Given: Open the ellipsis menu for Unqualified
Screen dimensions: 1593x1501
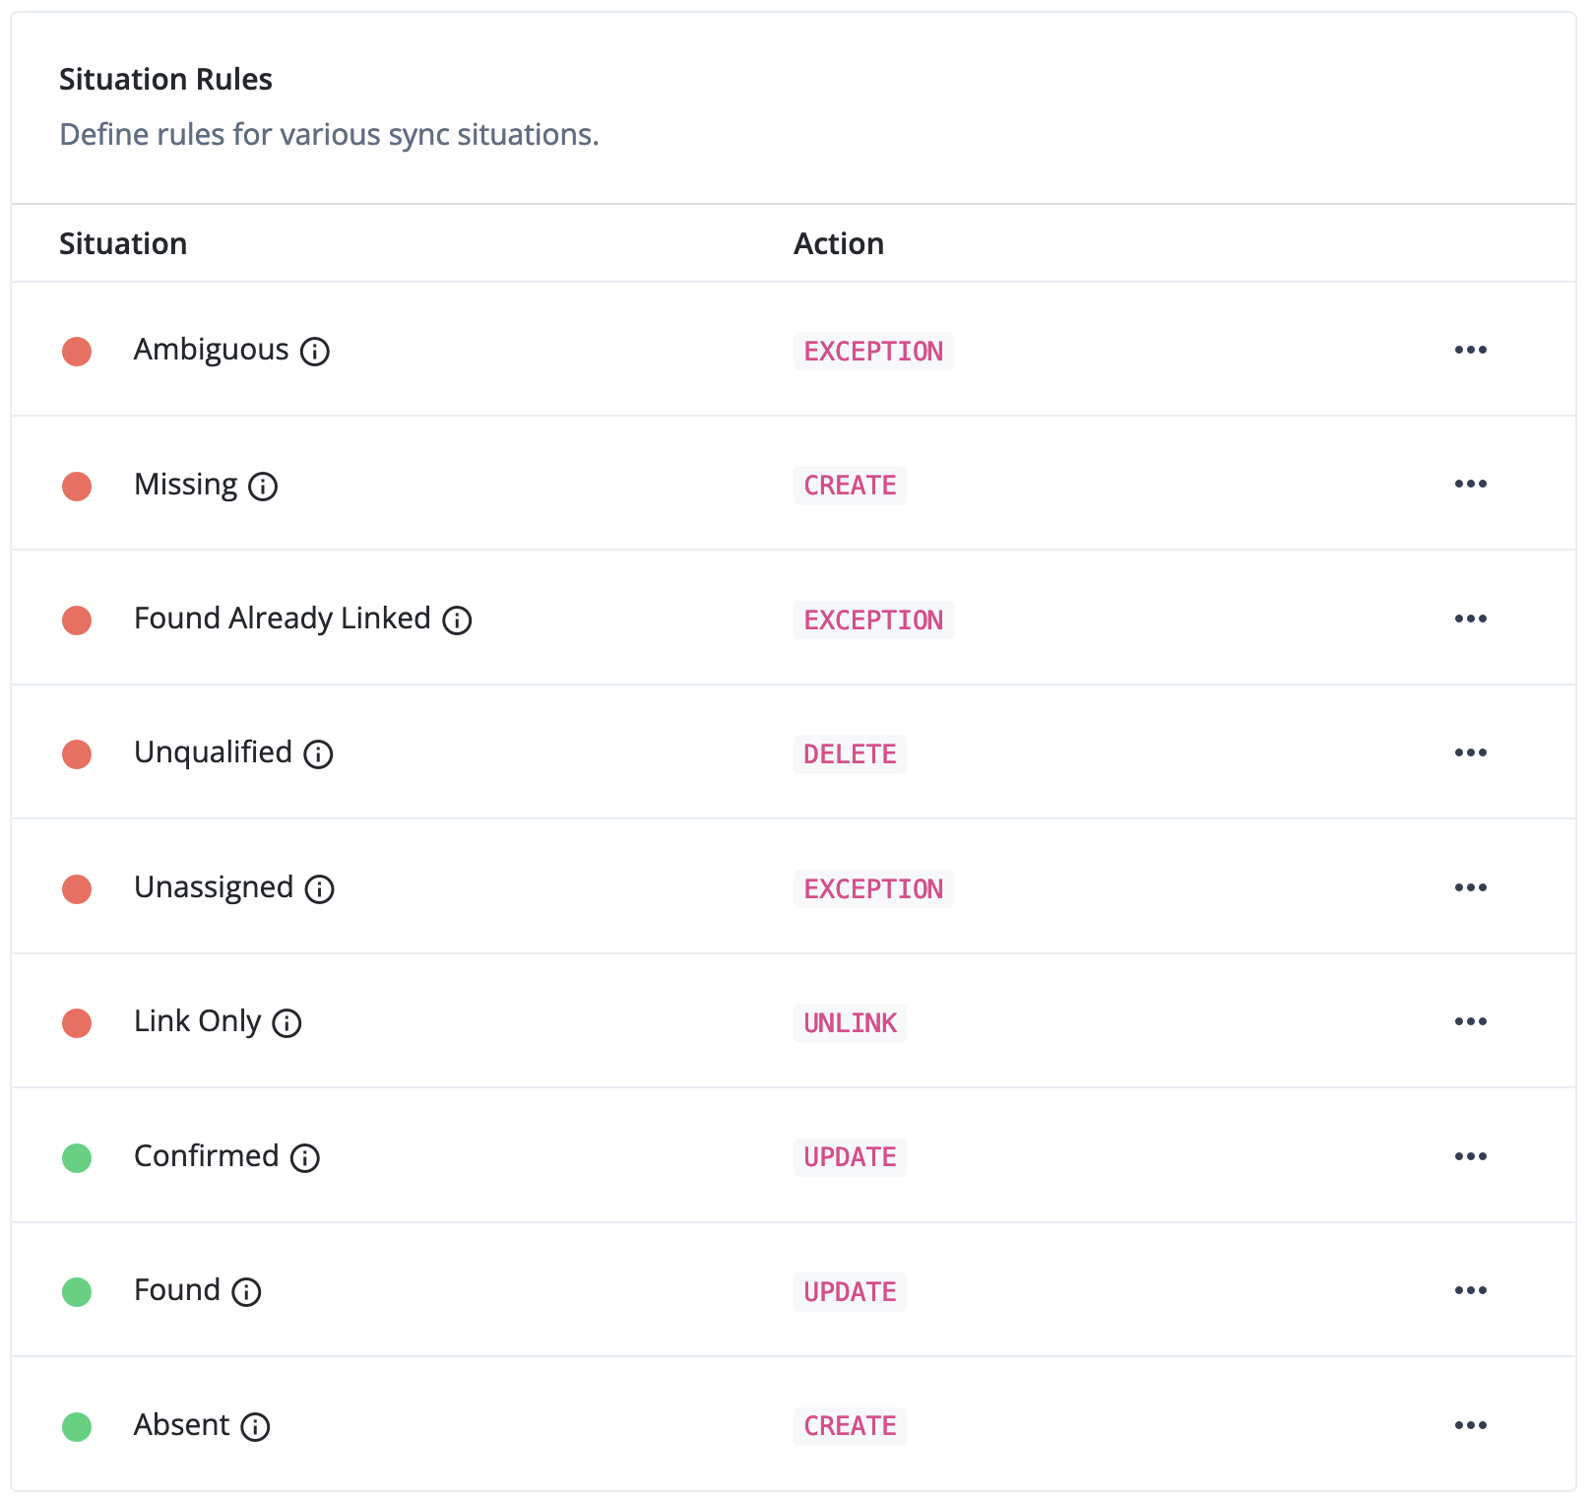Looking at the screenshot, I should [x=1470, y=752].
